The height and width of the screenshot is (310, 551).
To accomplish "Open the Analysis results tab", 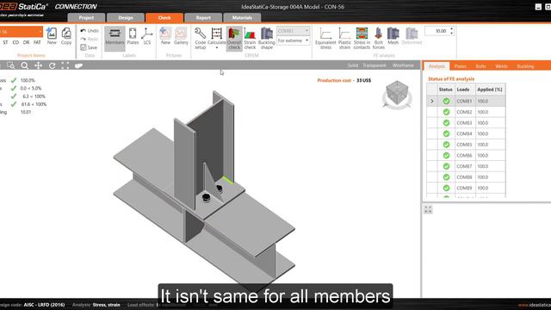I will (436, 66).
